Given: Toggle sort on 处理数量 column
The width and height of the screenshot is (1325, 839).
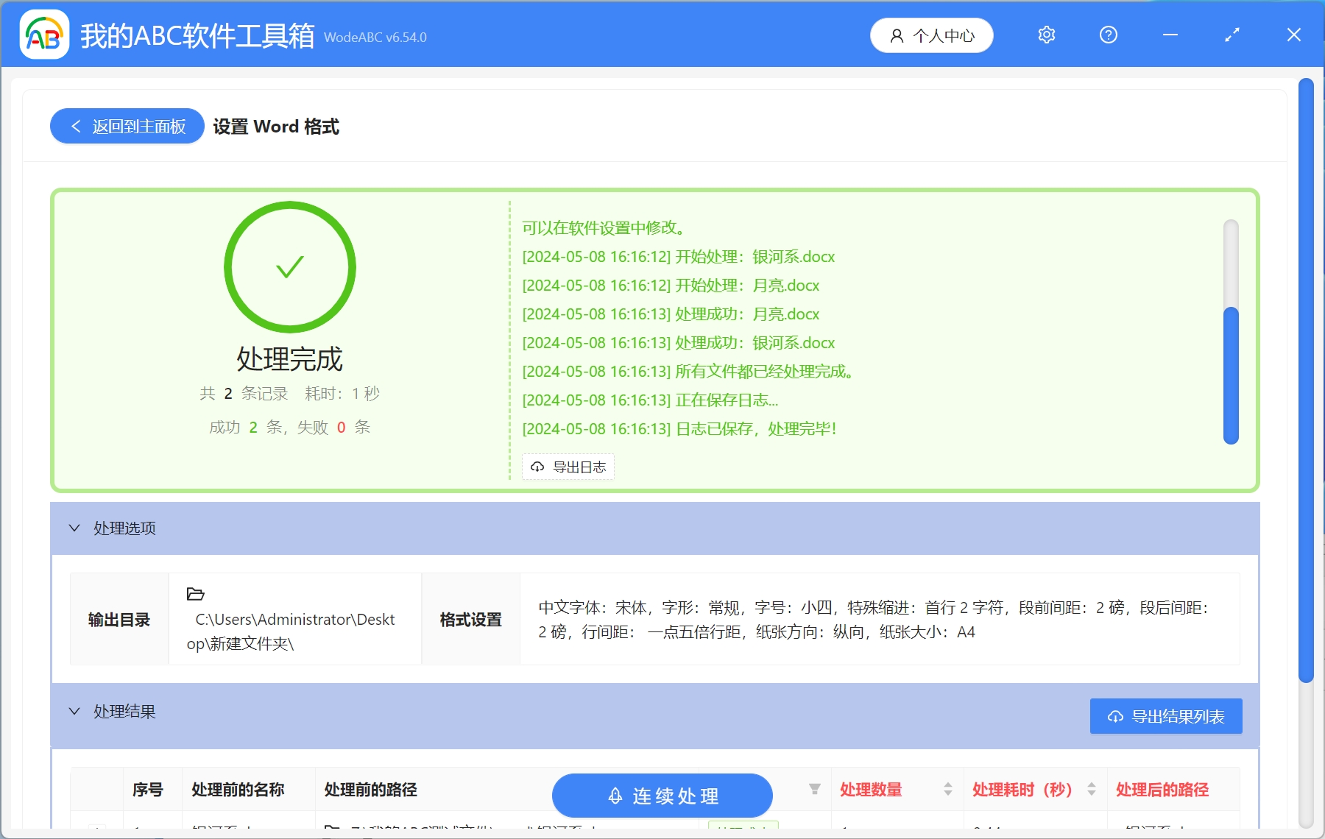Looking at the screenshot, I should 949,790.
